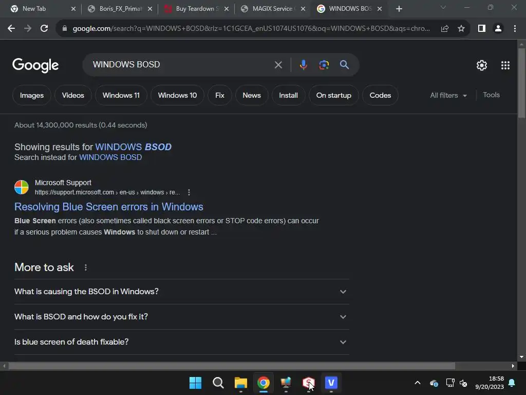Switch to MAGIX Service tab

point(273,9)
